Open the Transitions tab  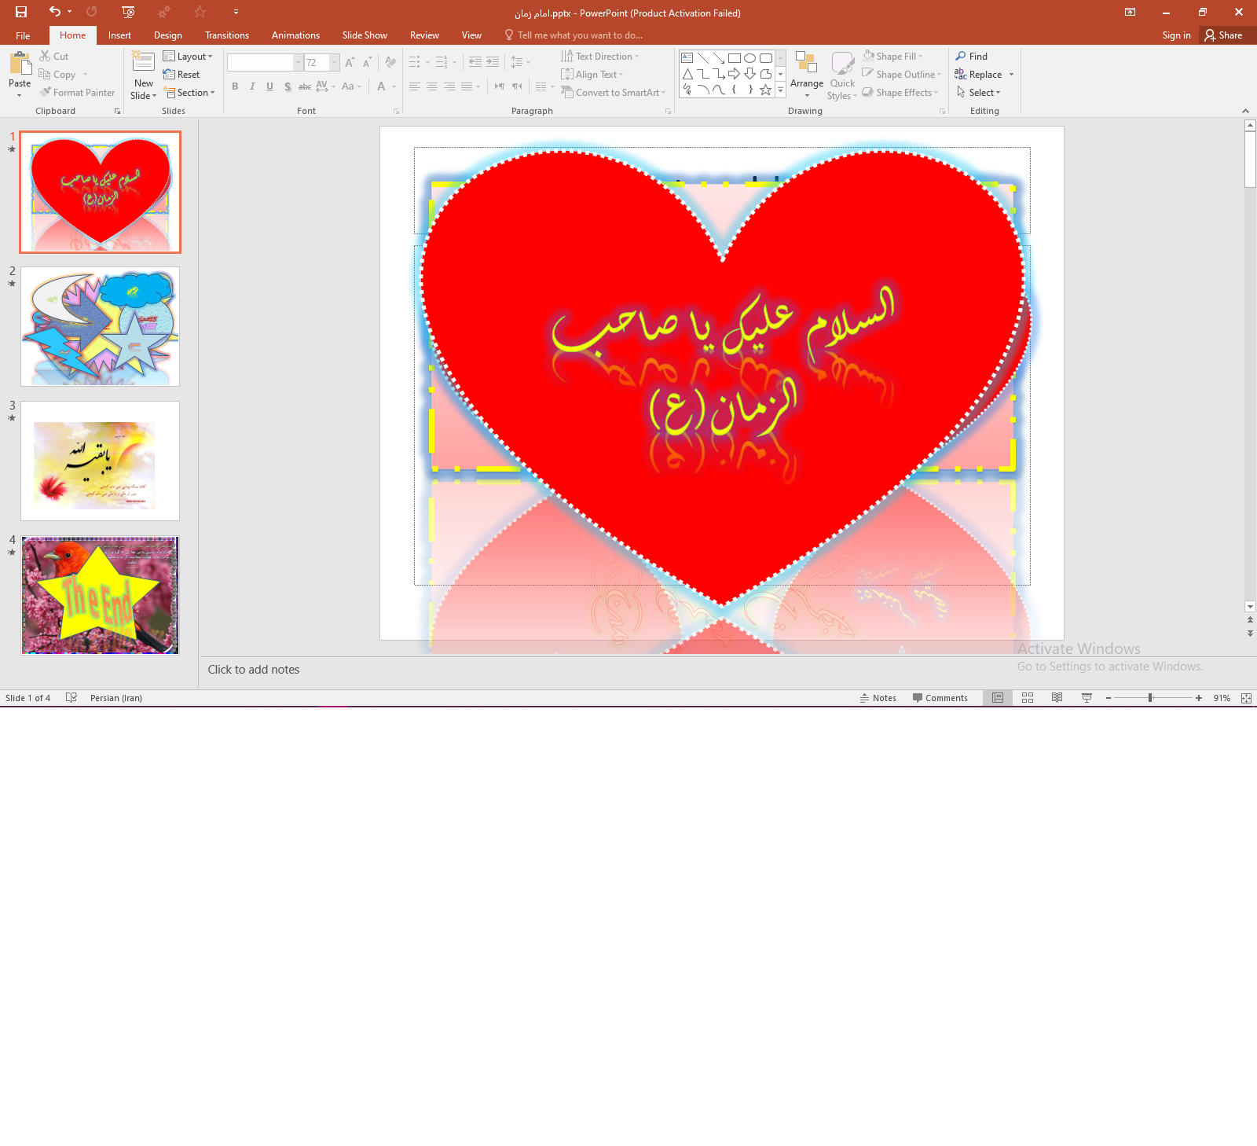[x=226, y=35]
